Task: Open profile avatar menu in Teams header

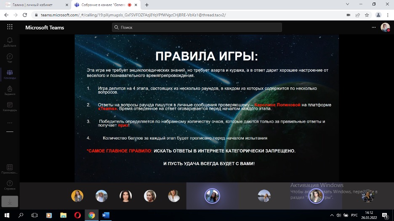Action: (x=385, y=27)
